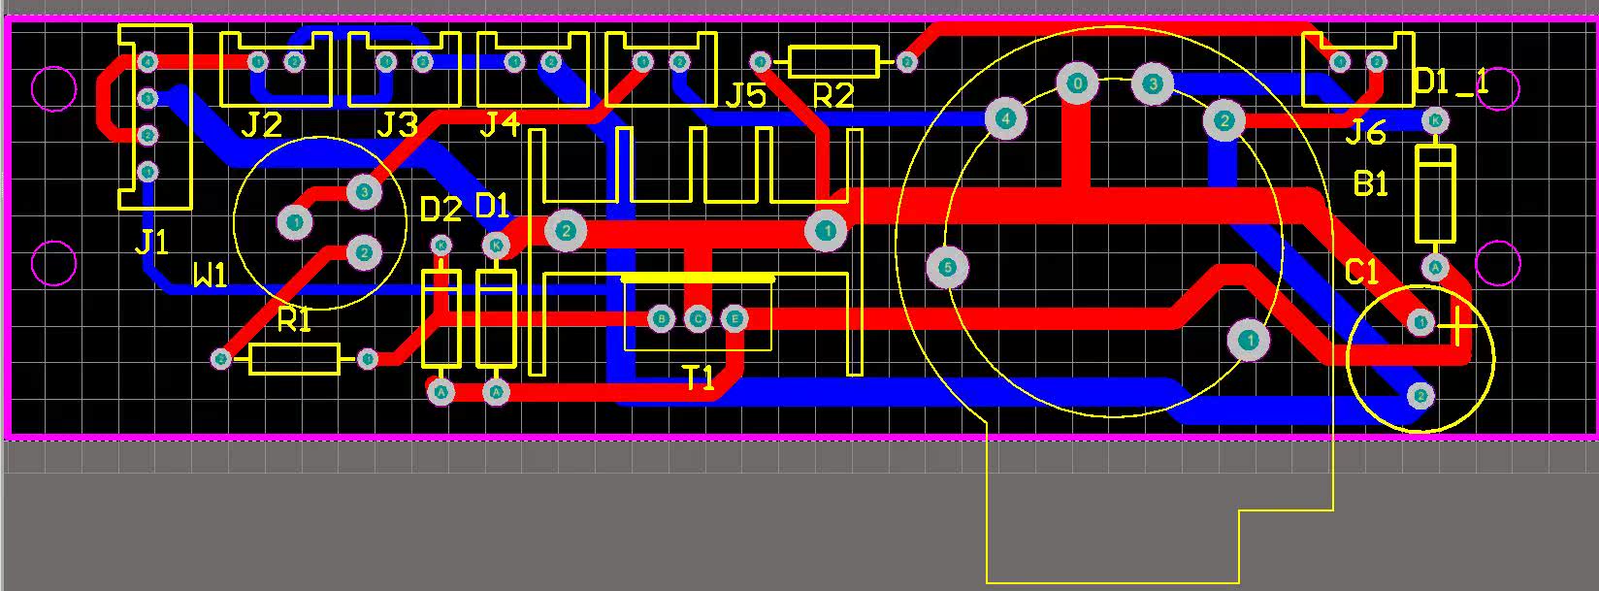Click heatsink pad 2 left of T1 outline
This screenshot has height=591, width=1599.
565,231
